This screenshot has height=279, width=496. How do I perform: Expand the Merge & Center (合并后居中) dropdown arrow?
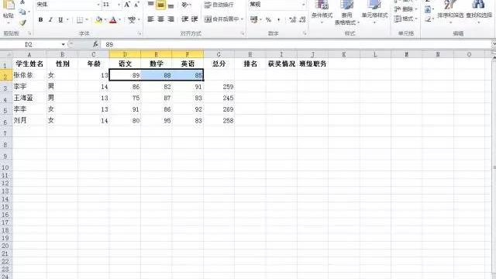242,19
